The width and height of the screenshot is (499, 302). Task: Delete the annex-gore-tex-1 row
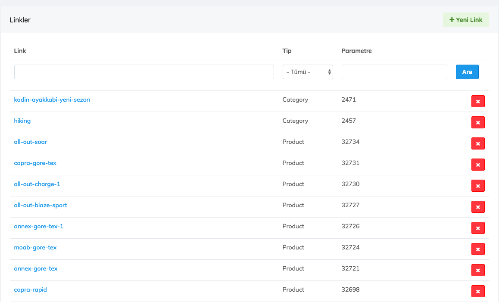478,228
